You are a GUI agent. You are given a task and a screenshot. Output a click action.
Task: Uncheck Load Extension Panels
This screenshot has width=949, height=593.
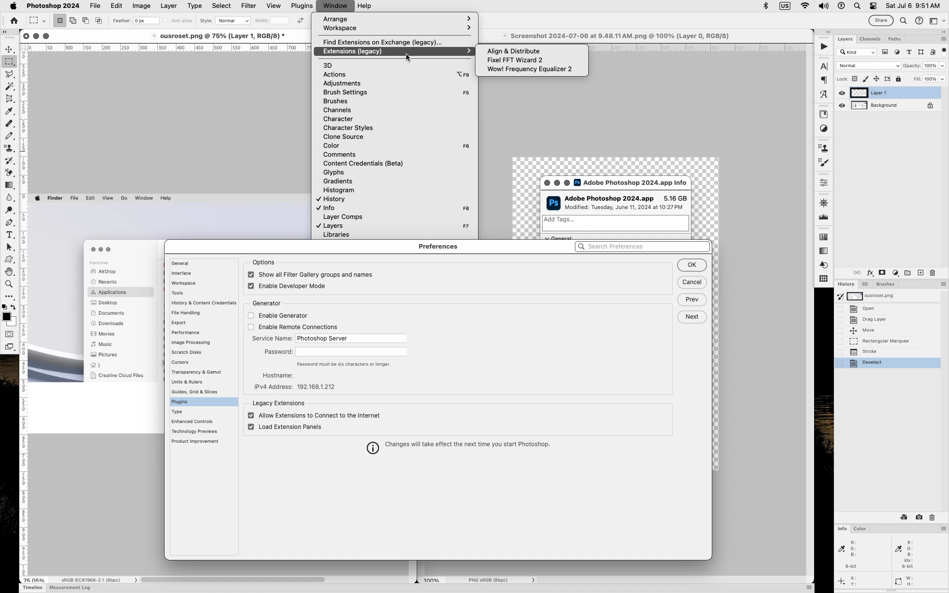tap(251, 427)
